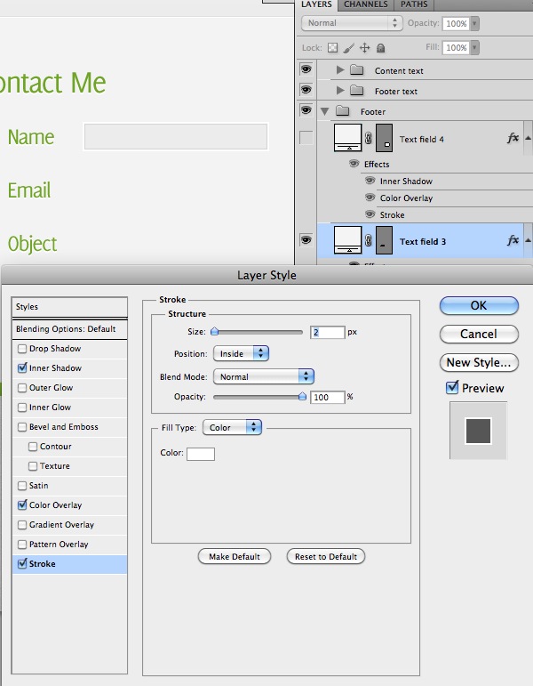Viewport: 533px width, 686px height.
Task: Uncheck the Stroke style checkbox
Action: point(22,563)
